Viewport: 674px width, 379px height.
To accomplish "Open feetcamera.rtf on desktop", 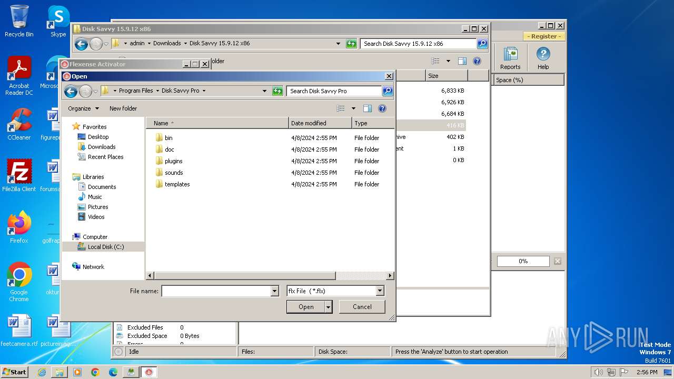I will [x=19, y=331].
